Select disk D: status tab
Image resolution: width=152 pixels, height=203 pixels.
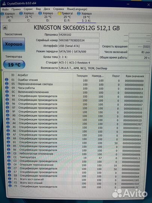point(47,17)
